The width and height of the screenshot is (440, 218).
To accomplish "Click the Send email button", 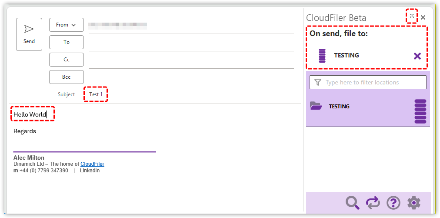I will tap(29, 34).
